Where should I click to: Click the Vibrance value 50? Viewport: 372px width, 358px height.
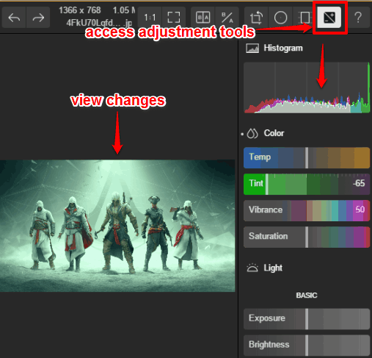coord(360,210)
